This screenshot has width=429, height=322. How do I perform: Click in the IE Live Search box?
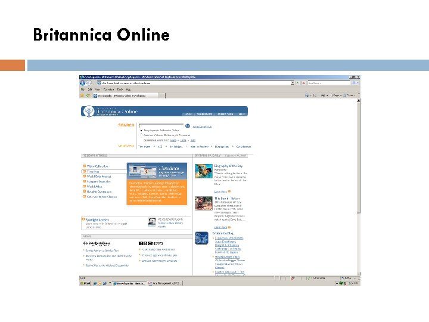[329, 83]
